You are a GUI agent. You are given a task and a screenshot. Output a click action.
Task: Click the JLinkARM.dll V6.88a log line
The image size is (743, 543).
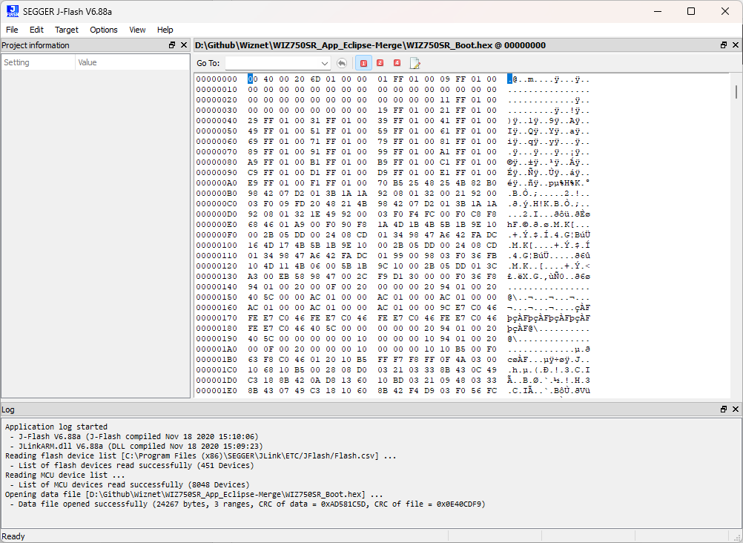(136, 447)
